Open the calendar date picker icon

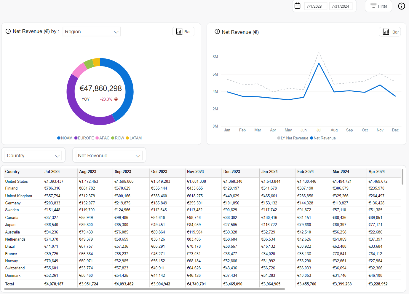click(x=298, y=6)
